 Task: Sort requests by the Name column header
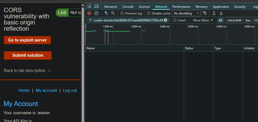(x=135, y=48)
